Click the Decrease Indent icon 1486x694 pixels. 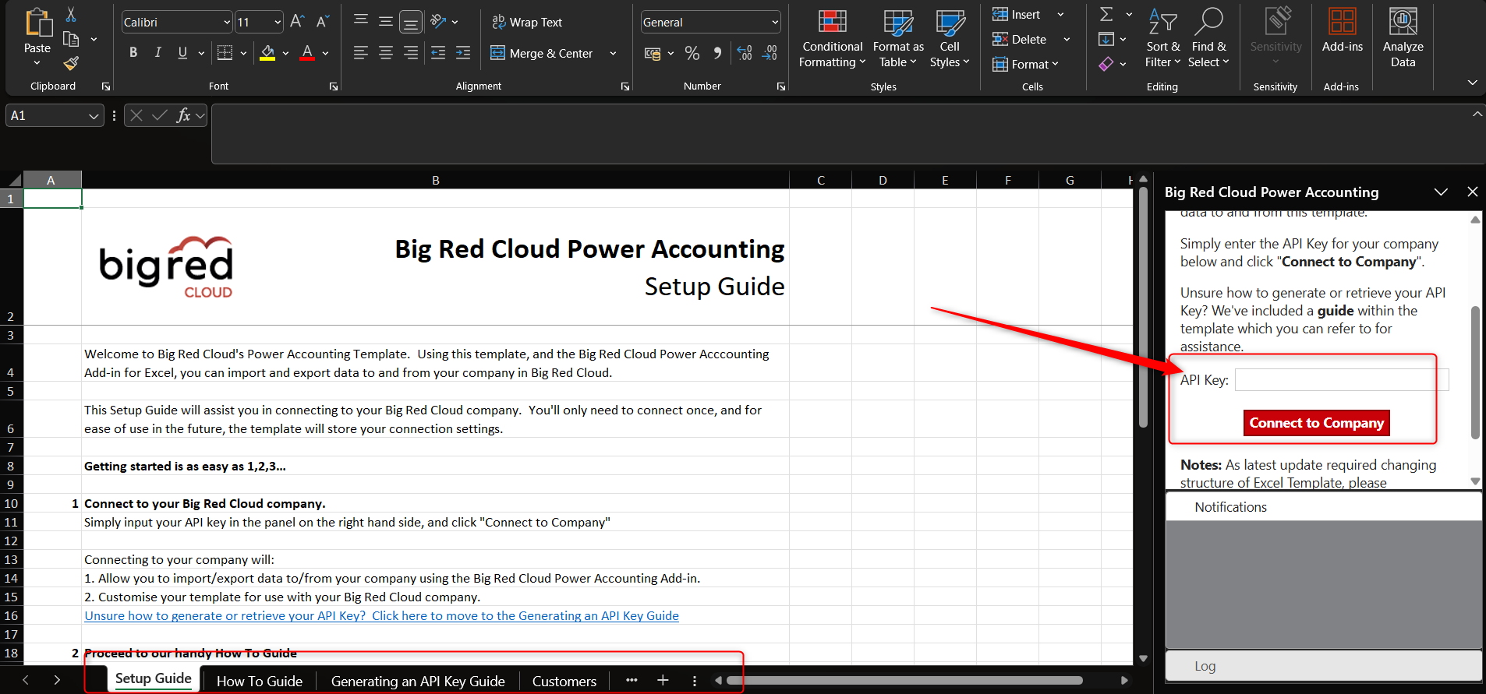point(438,53)
